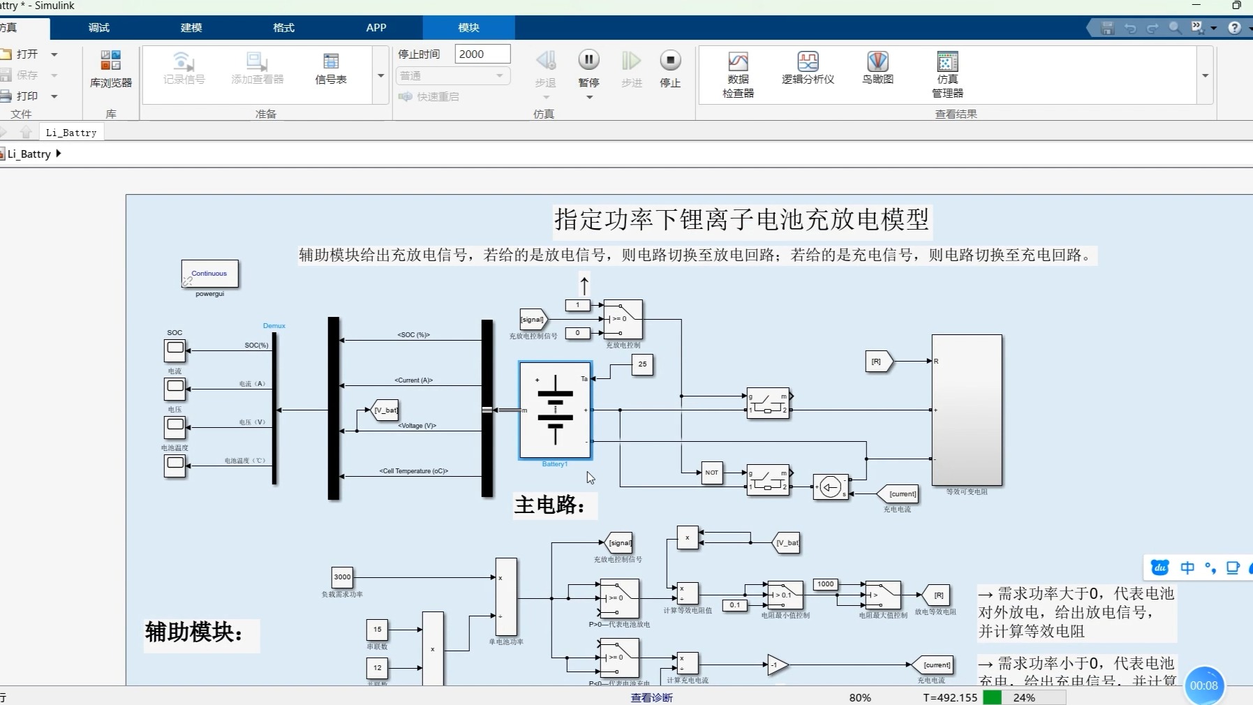Toggle Chinese/English input on the IME bar
The image size is (1253, 705).
pos(1187,567)
